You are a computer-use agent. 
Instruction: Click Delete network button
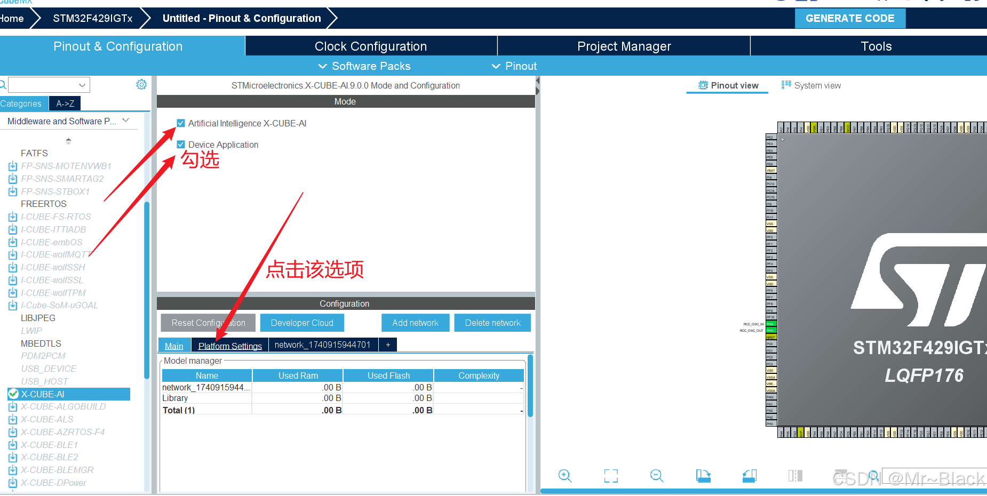point(492,323)
